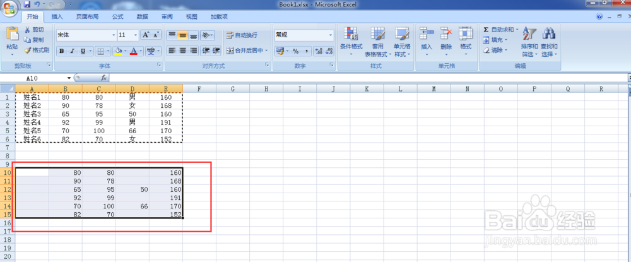Center text horizontally
Image resolution: width=631 pixels, height=262 pixels.
point(183,51)
